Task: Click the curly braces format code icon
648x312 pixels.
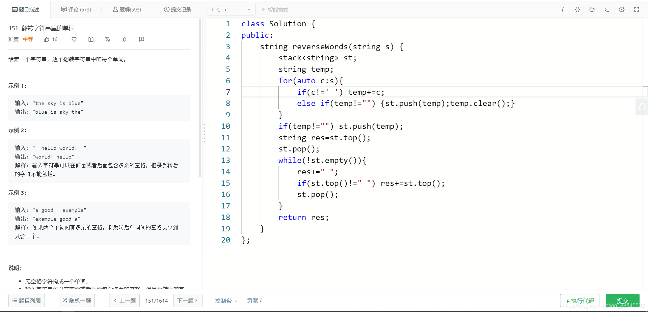Action: pyautogui.click(x=577, y=9)
